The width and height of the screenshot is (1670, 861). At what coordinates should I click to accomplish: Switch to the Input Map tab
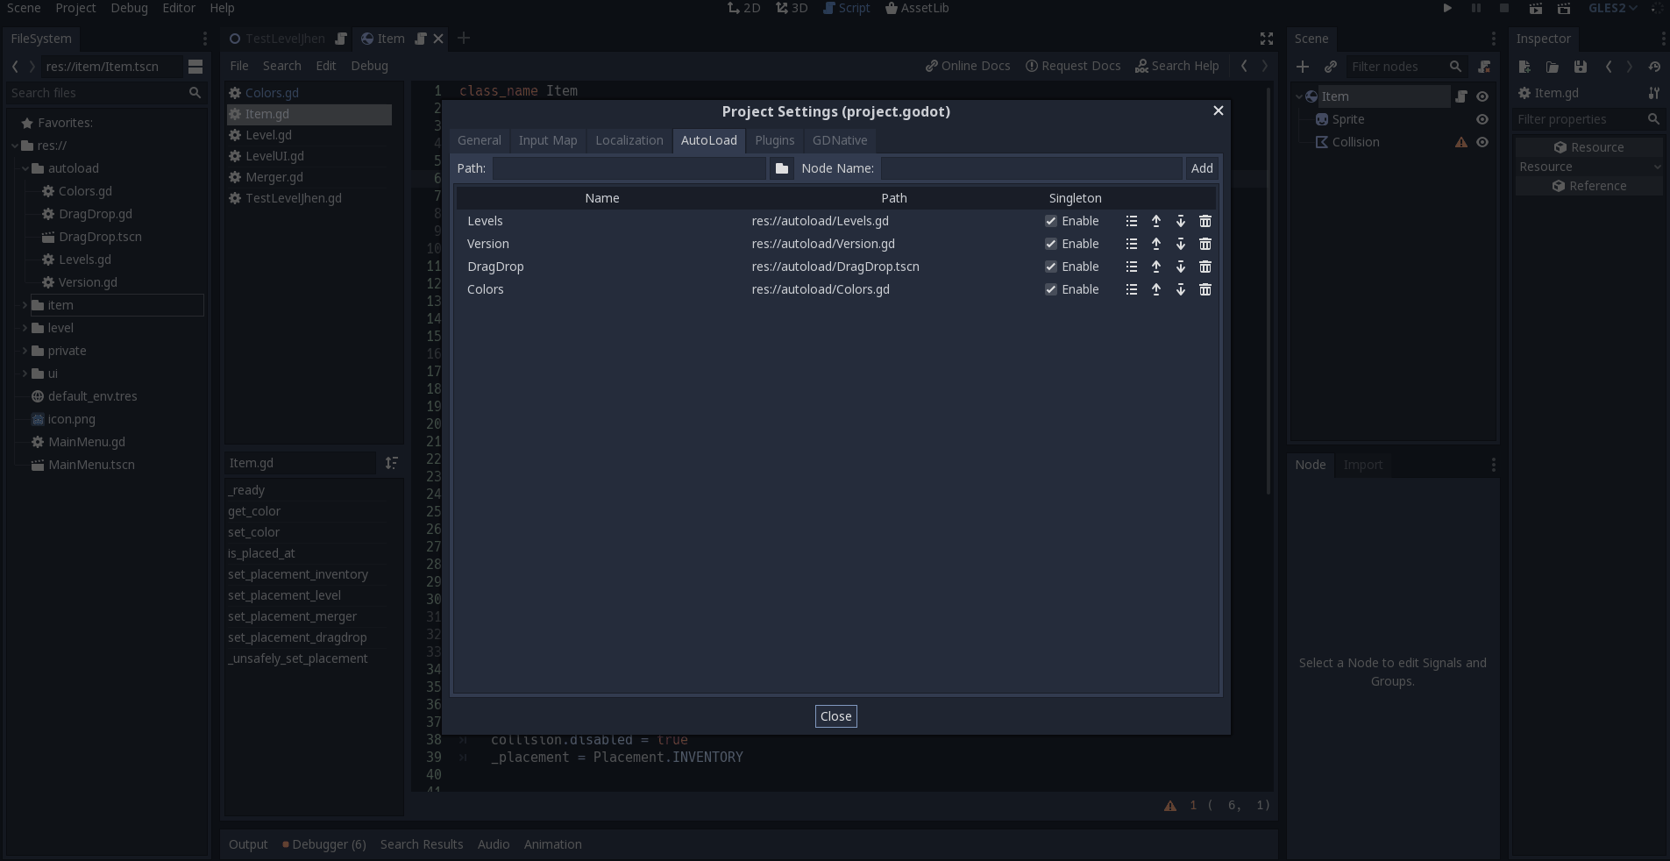coord(547,140)
